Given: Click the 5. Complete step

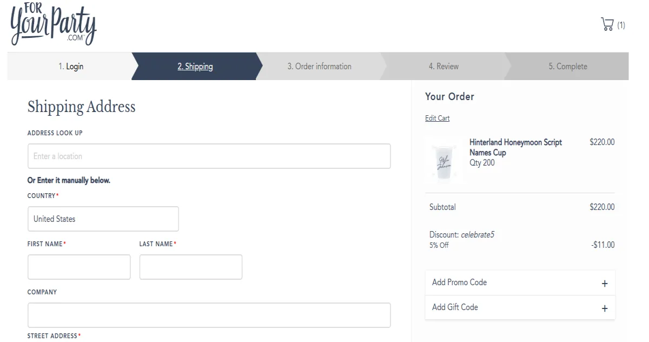Looking at the screenshot, I should (567, 67).
